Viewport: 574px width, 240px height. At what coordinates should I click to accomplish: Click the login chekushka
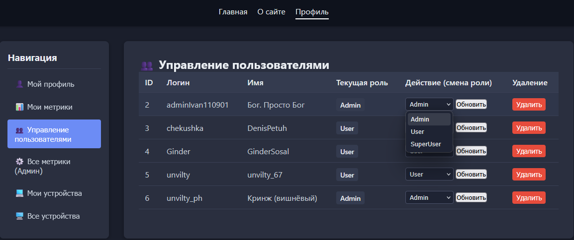[x=185, y=128]
